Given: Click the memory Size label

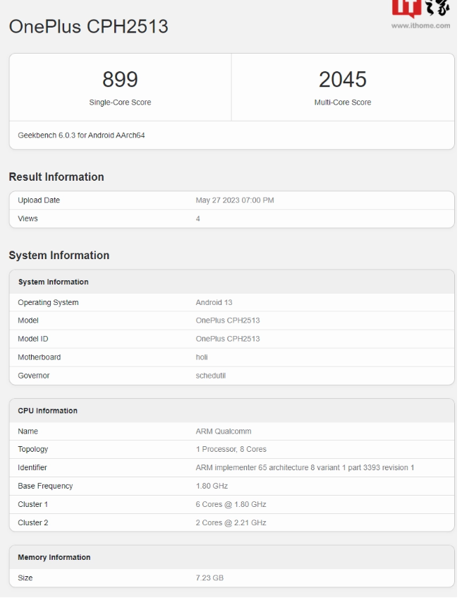Looking at the screenshot, I should coord(25,578).
